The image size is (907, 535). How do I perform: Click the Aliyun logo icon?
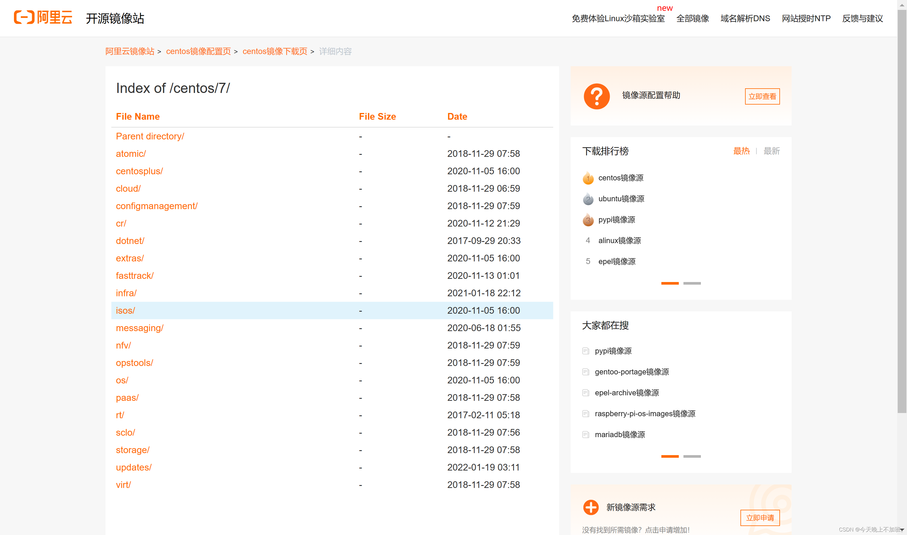coord(24,18)
